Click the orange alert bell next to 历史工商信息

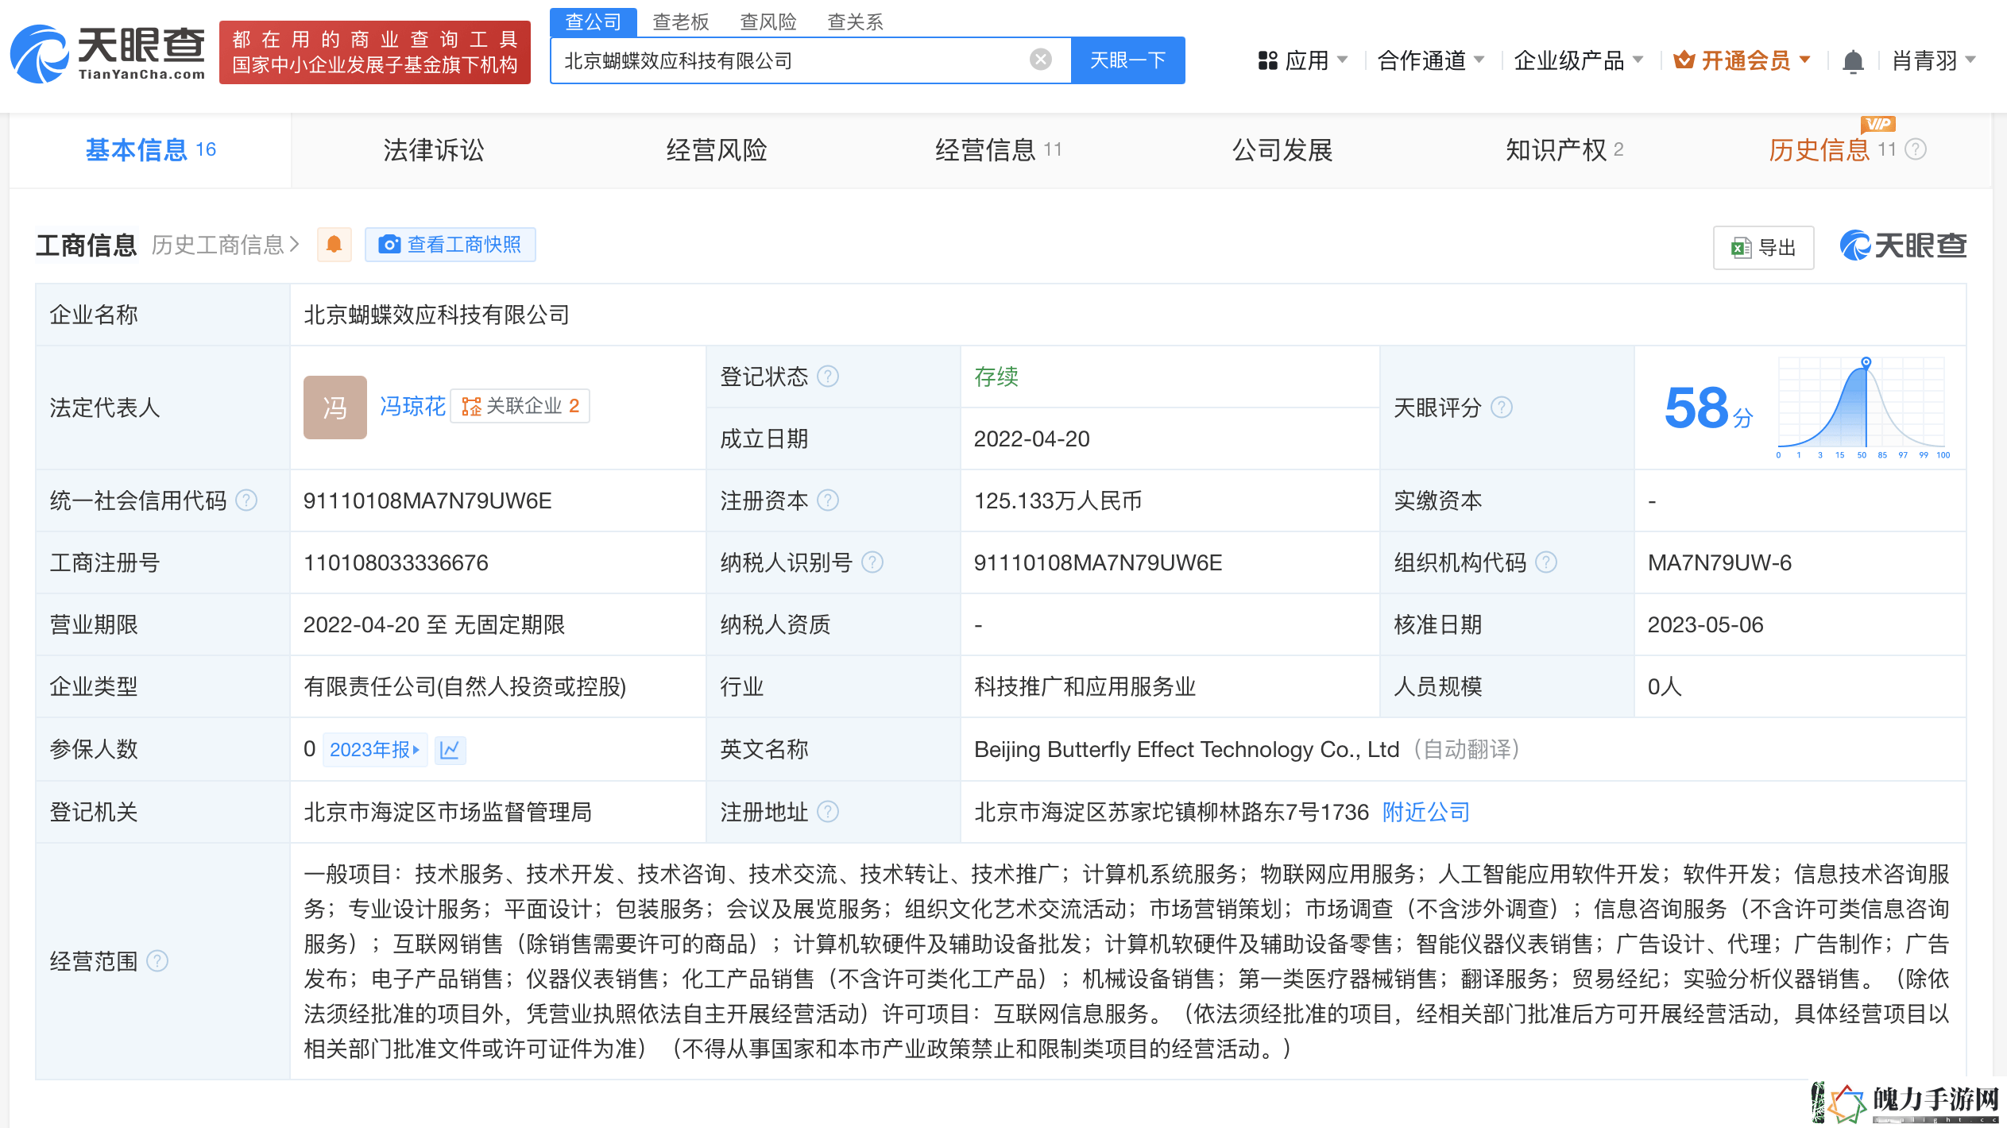point(334,245)
